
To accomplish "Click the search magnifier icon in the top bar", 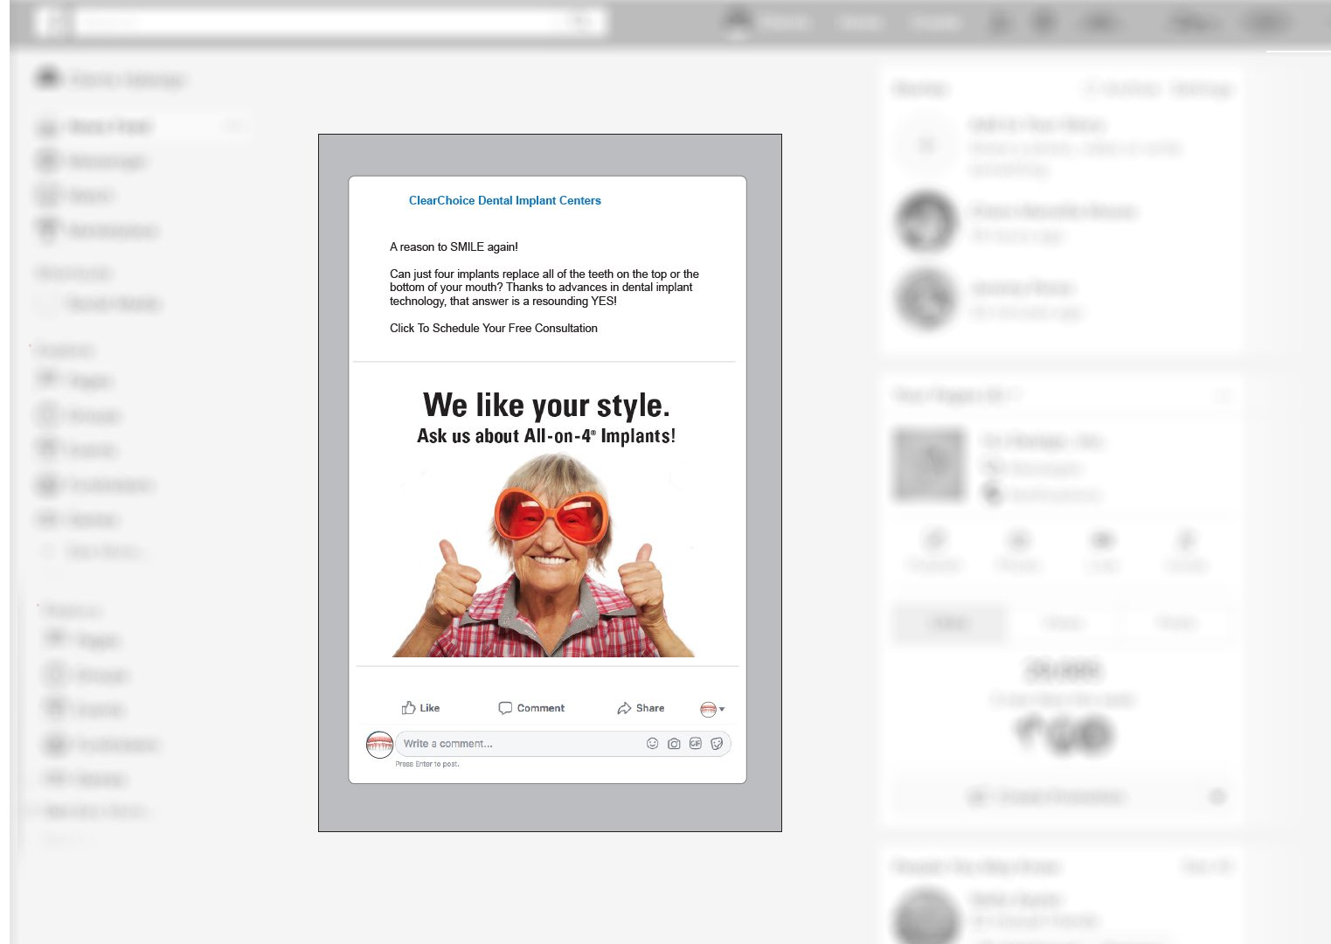I will 585,22.
